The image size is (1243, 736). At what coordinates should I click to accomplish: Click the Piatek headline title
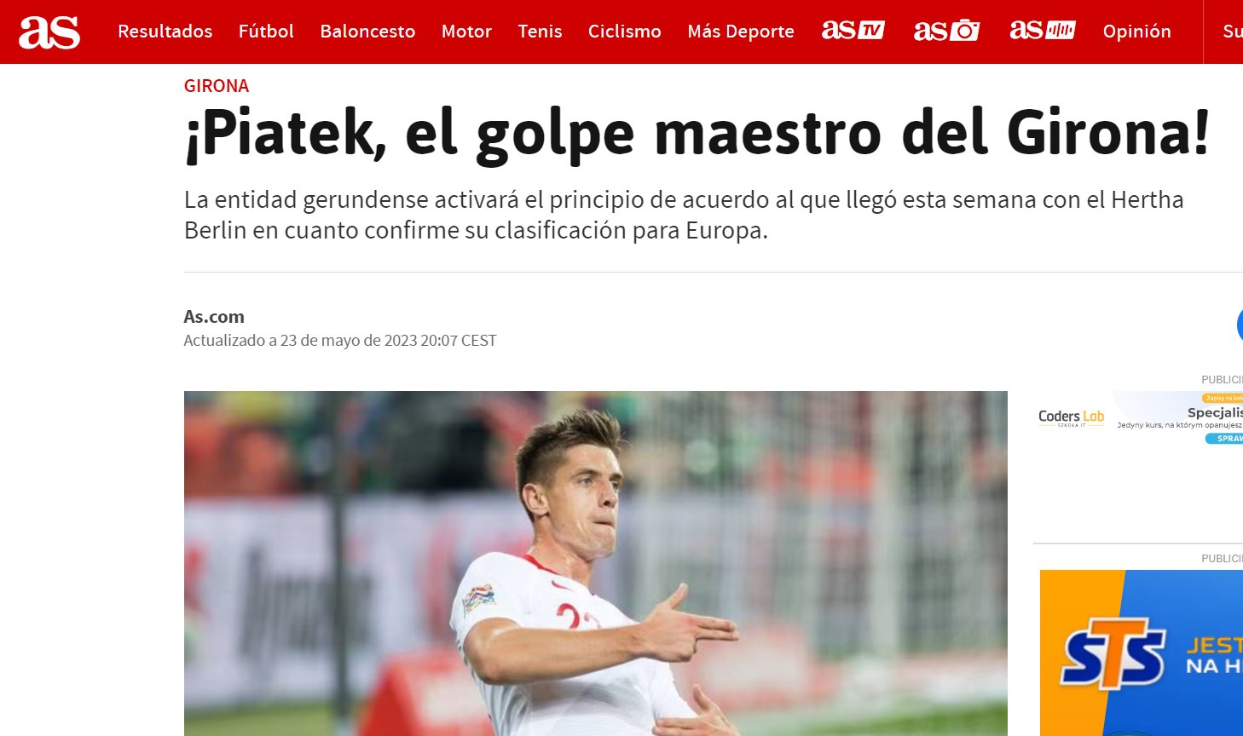[x=697, y=135]
